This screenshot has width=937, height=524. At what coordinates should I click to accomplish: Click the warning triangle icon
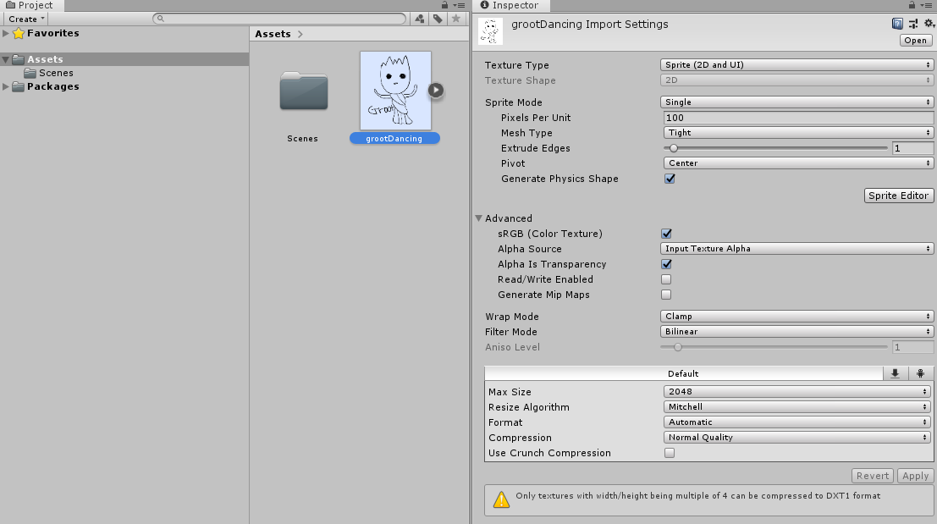click(x=501, y=499)
